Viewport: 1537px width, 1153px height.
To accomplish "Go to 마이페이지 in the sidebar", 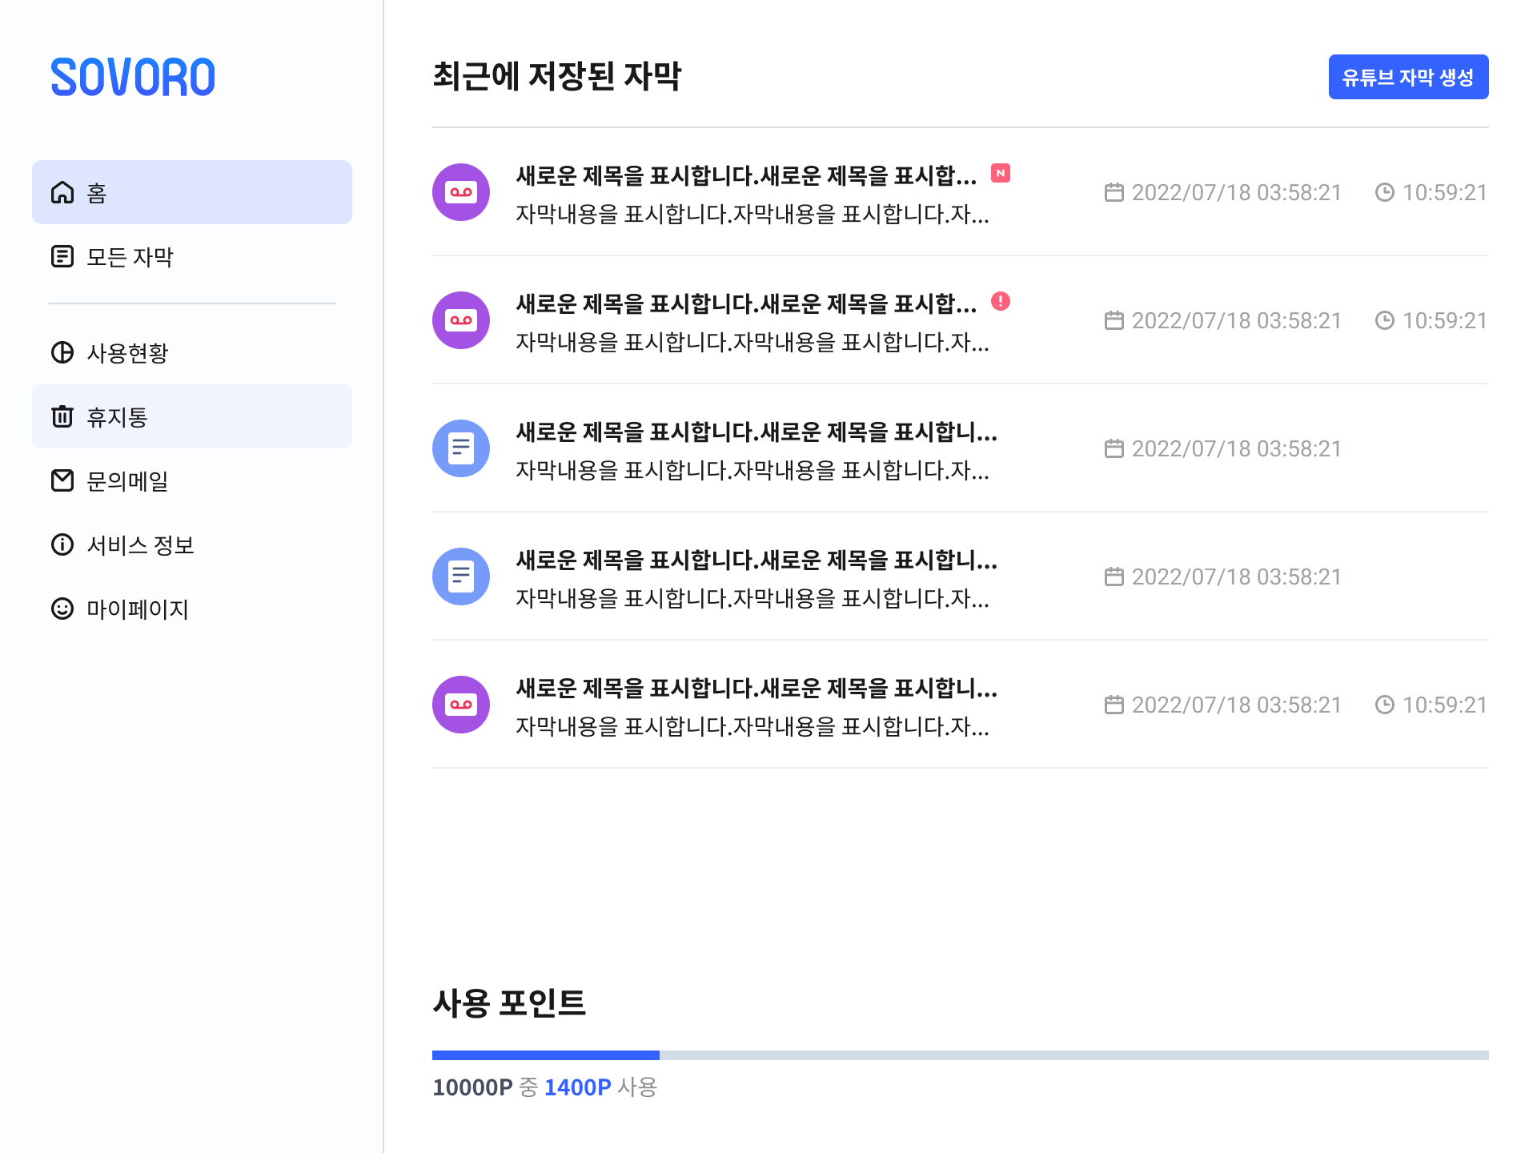I will [x=138, y=609].
